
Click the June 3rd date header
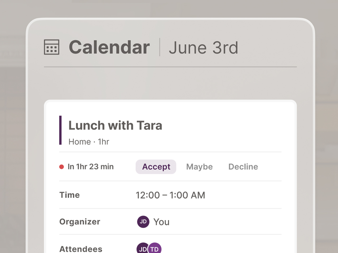pyautogui.click(x=203, y=48)
